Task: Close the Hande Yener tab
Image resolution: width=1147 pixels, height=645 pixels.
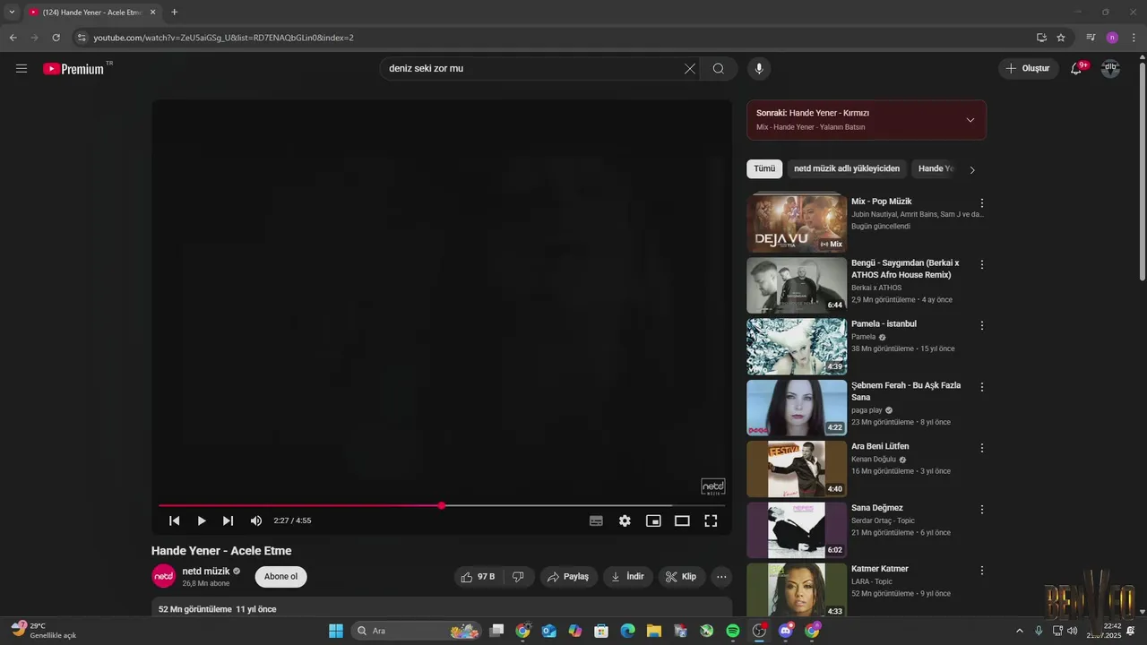Action: [152, 13]
